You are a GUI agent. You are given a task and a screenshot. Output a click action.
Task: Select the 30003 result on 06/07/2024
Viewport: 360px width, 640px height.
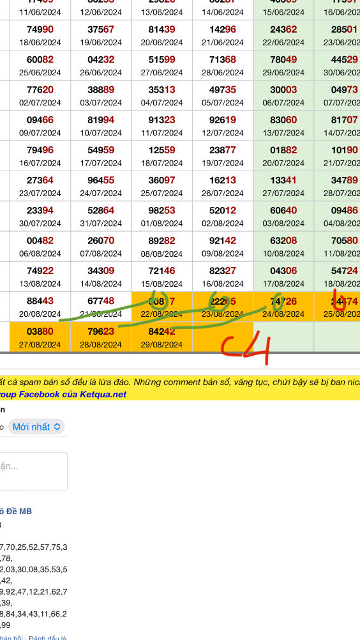pos(283,96)
